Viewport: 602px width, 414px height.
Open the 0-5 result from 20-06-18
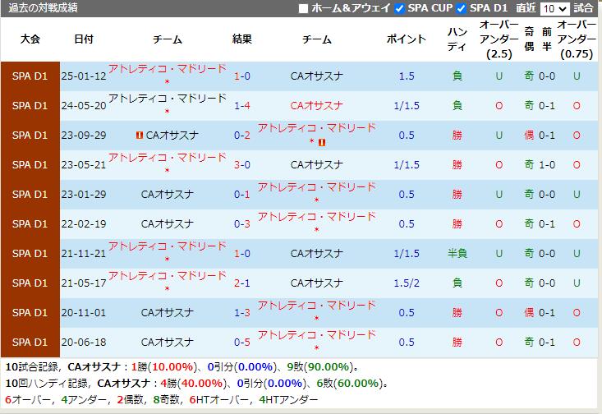pos(242,343)
